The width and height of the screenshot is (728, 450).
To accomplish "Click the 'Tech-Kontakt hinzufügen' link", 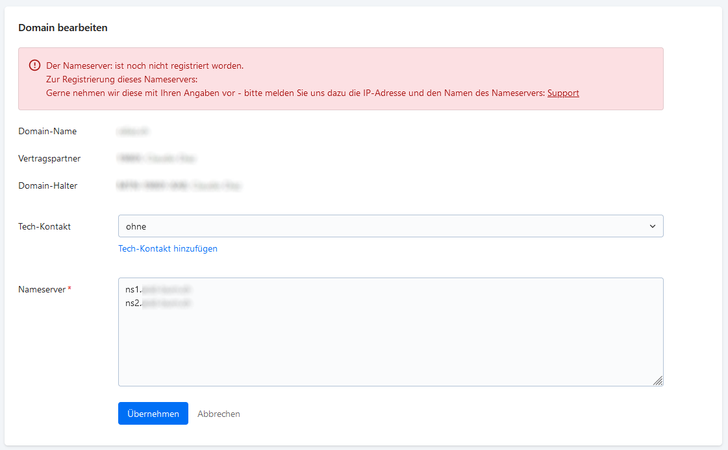I will [x=168, y=248].
